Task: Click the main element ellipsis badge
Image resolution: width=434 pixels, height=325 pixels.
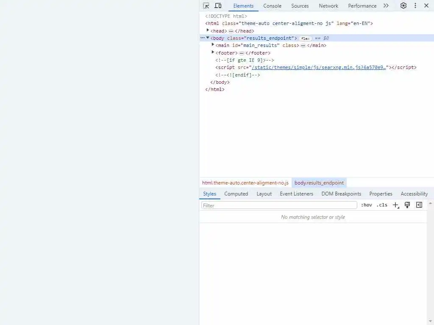Action: pos(303,46)
